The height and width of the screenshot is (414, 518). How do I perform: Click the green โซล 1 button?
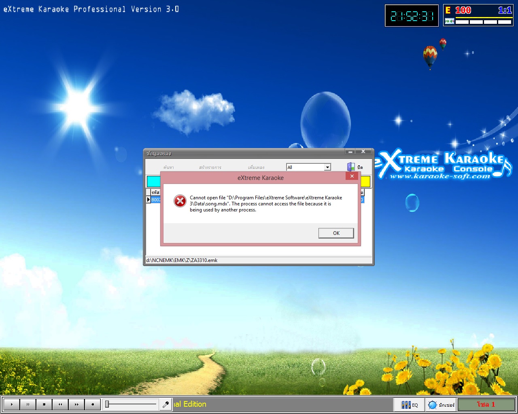click(x=486, y=405)
